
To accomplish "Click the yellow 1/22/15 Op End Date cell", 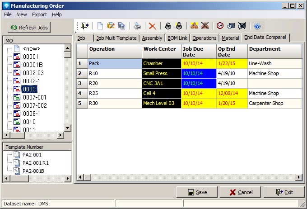I will click(231, 63).
